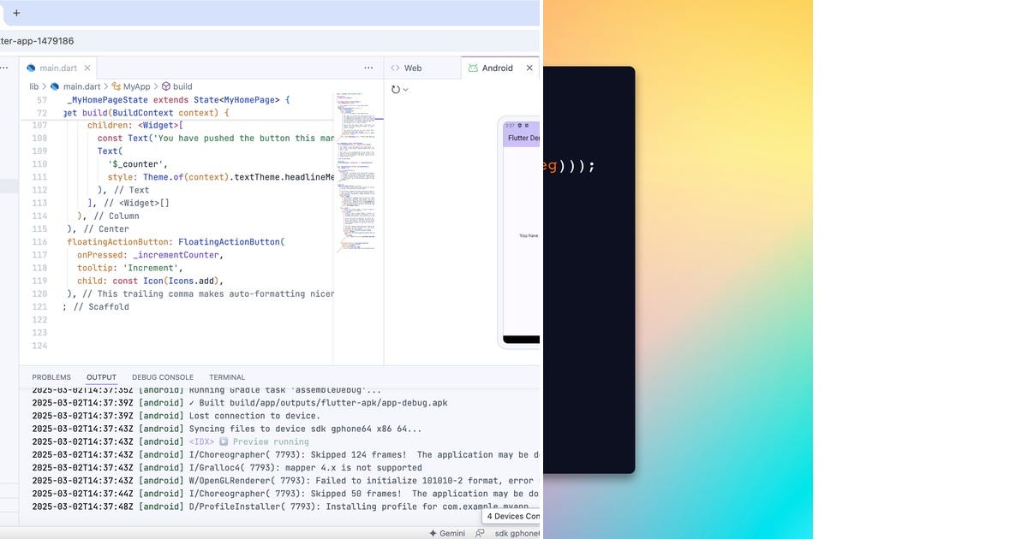Click the _incrementCounter reference on line 117
This screenshot has height=539, width=1028.
175,255
